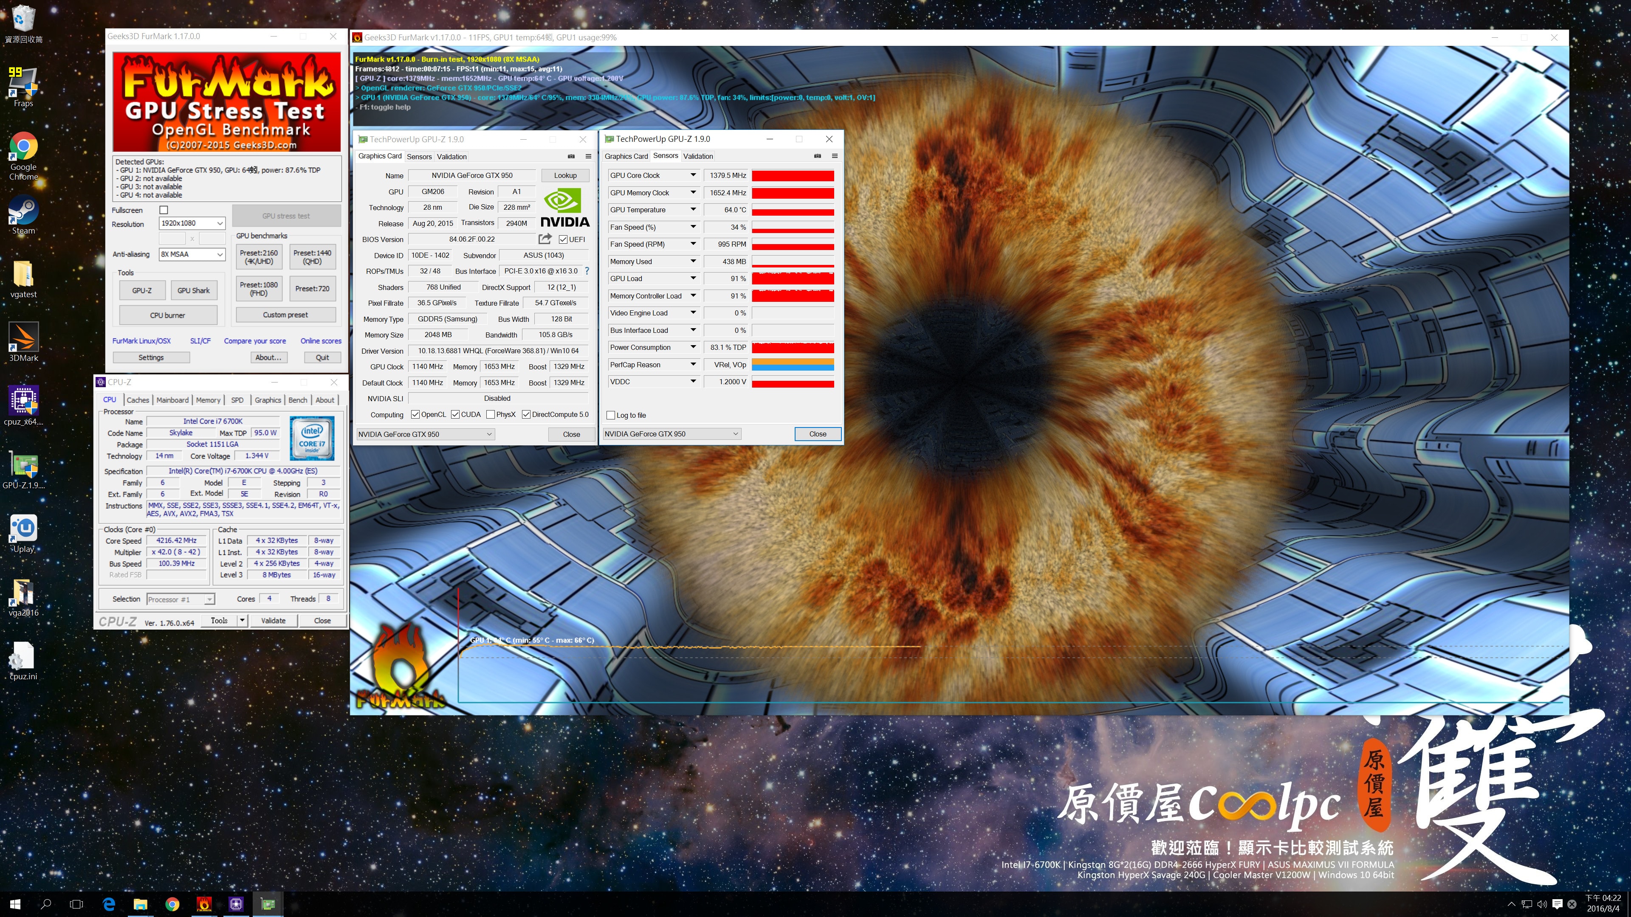1631x917 pixels.
Task: Switch to the Caches tab in CPU-Z
Action: pos(137,400)
